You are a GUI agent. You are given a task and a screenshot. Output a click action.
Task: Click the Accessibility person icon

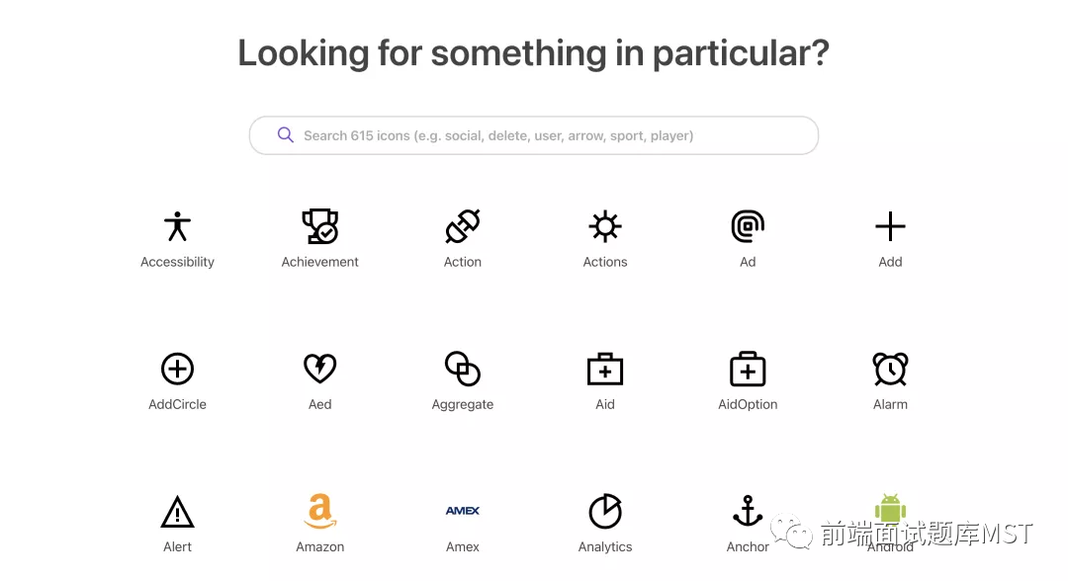(x=177, y=227)
